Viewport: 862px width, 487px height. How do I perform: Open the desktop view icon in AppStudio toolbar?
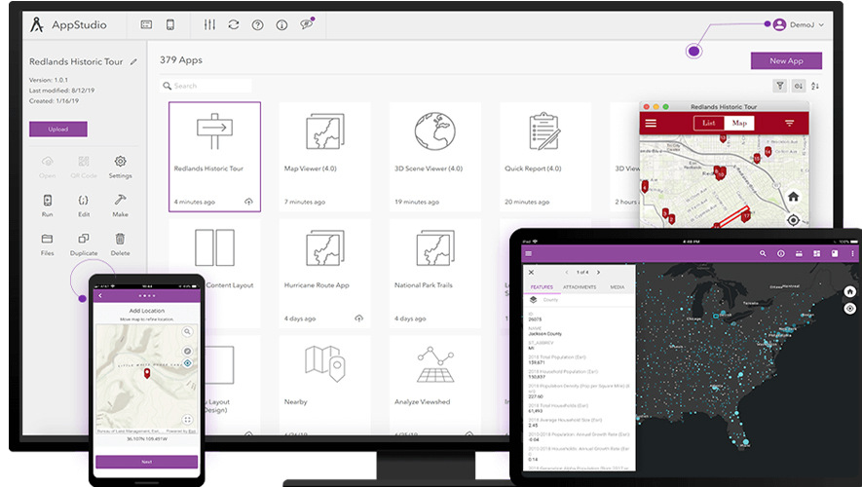click(146, 24)
